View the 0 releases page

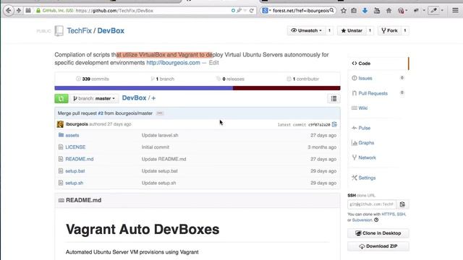point(230,79)
